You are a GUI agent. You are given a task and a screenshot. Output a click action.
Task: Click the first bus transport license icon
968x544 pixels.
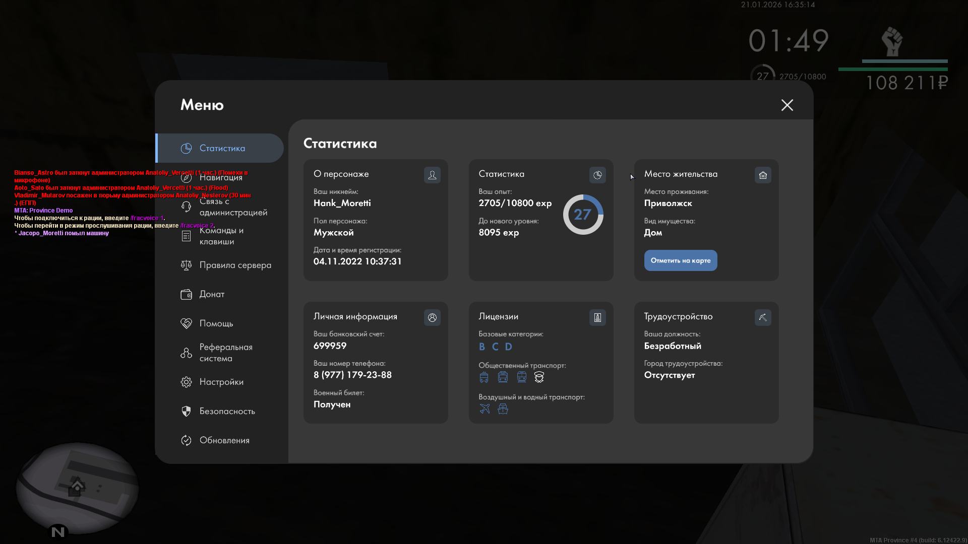484,377
